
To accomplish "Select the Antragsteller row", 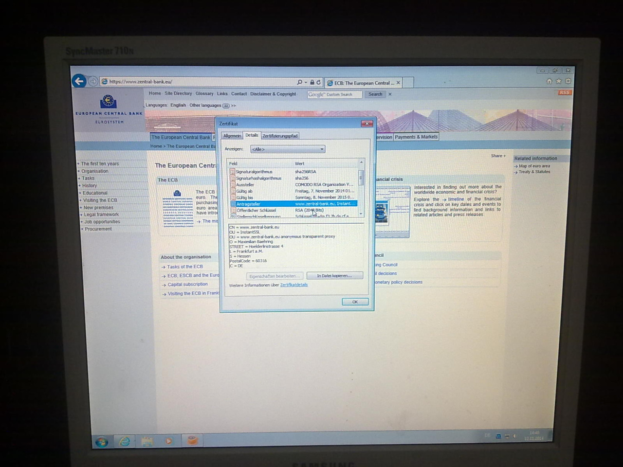I will pyautogui.click(x=293, y=204).
